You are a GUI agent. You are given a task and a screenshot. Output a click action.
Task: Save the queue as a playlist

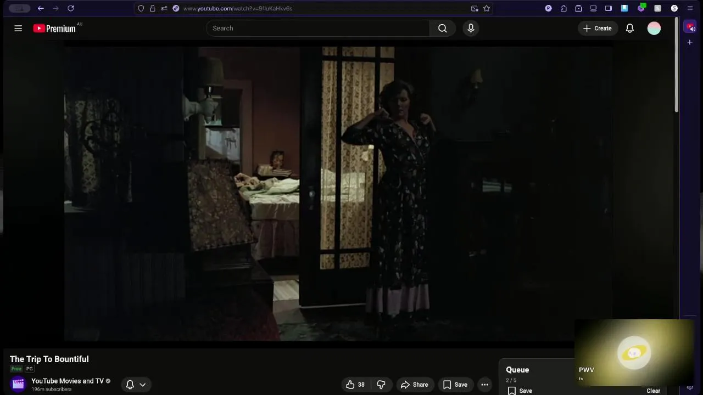pyautogui.click(x=520, y=391)
